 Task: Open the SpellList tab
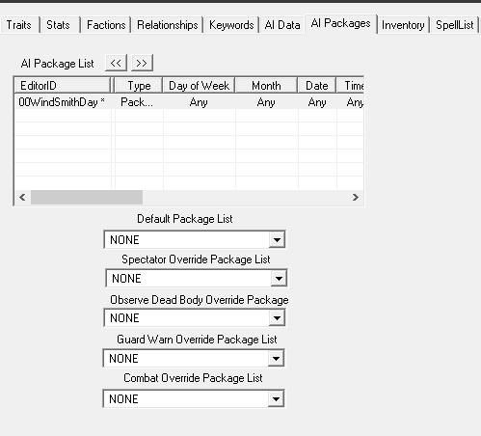coord(454,25)
